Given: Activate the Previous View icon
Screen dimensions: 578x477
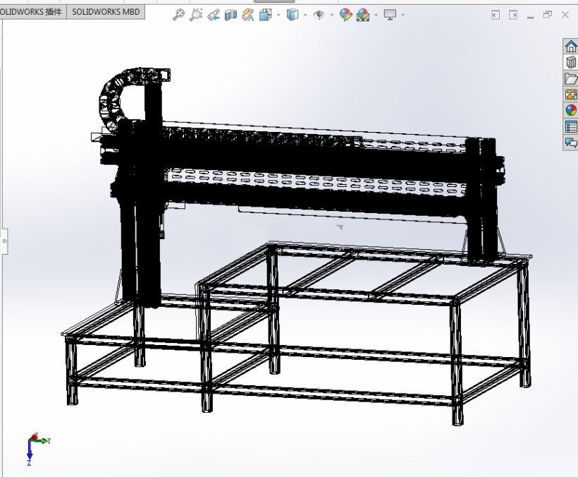Looking at the screenshot, I should [214, 15].
